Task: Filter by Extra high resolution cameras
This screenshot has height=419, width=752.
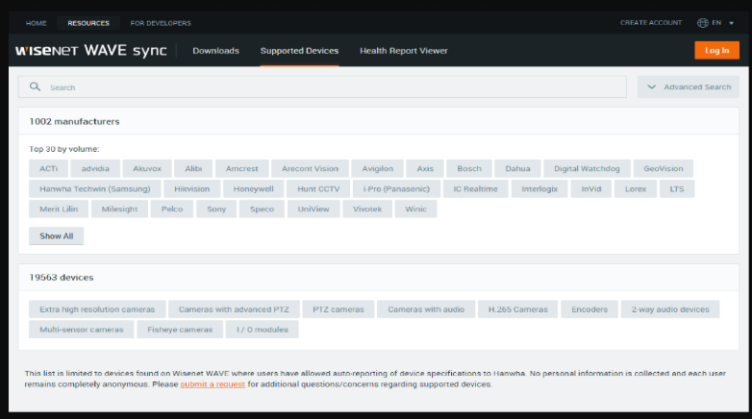Action: click(x=97, y=309)
